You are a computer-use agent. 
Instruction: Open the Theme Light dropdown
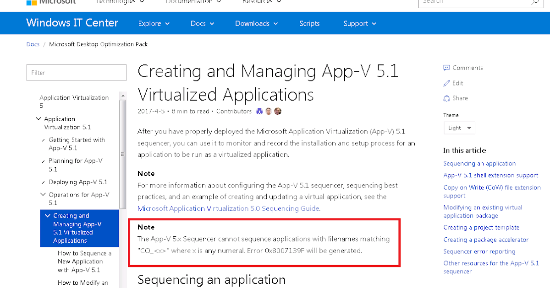pyautogui.click(x=459, y=128)
